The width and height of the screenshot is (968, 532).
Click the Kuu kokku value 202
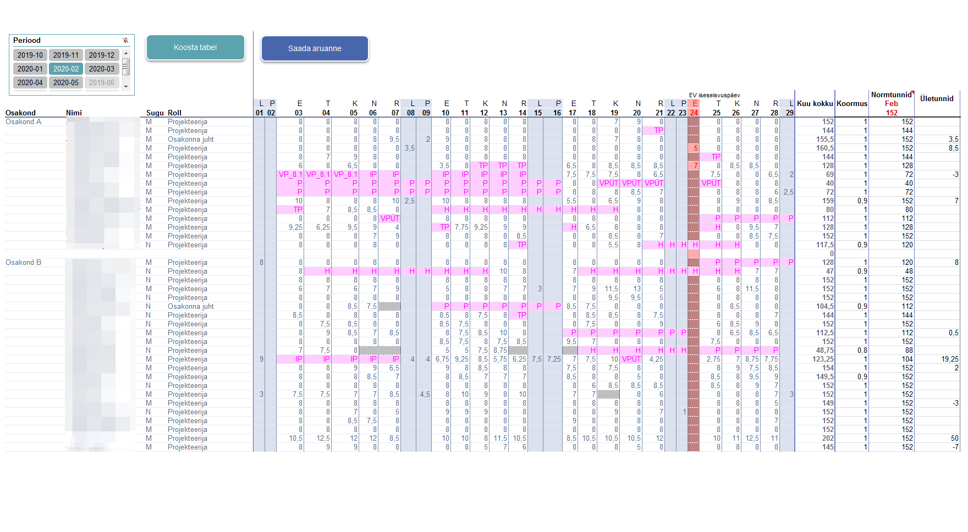click(x=828, y=438)
